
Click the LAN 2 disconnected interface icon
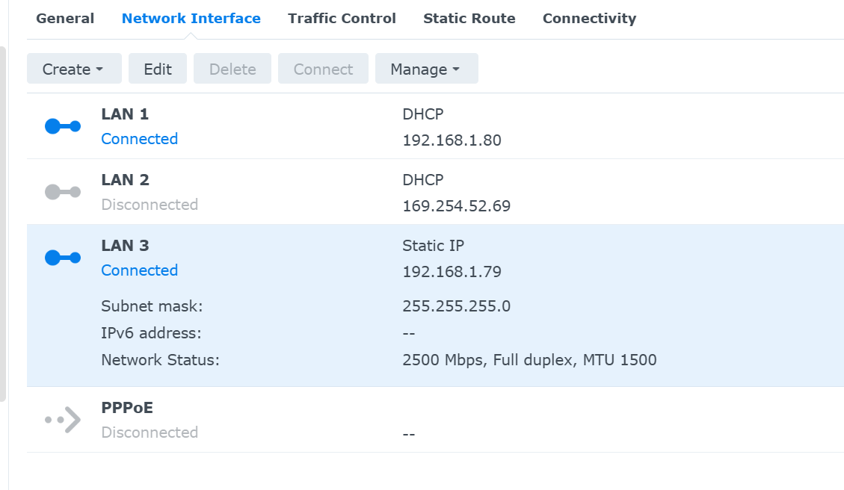(63, 192)
